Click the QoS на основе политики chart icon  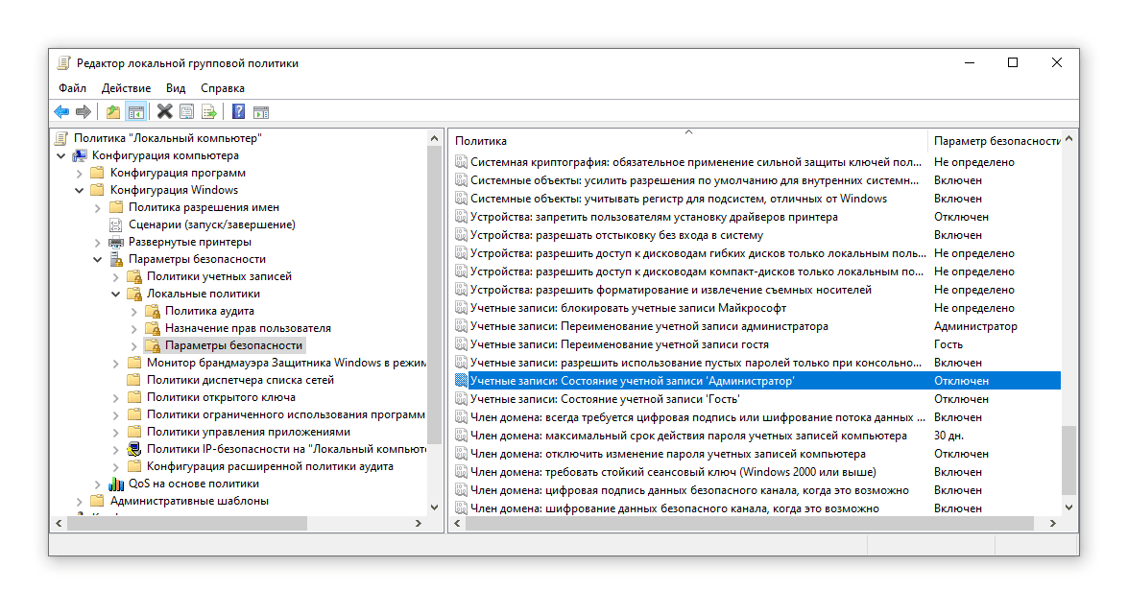point(116,484)
